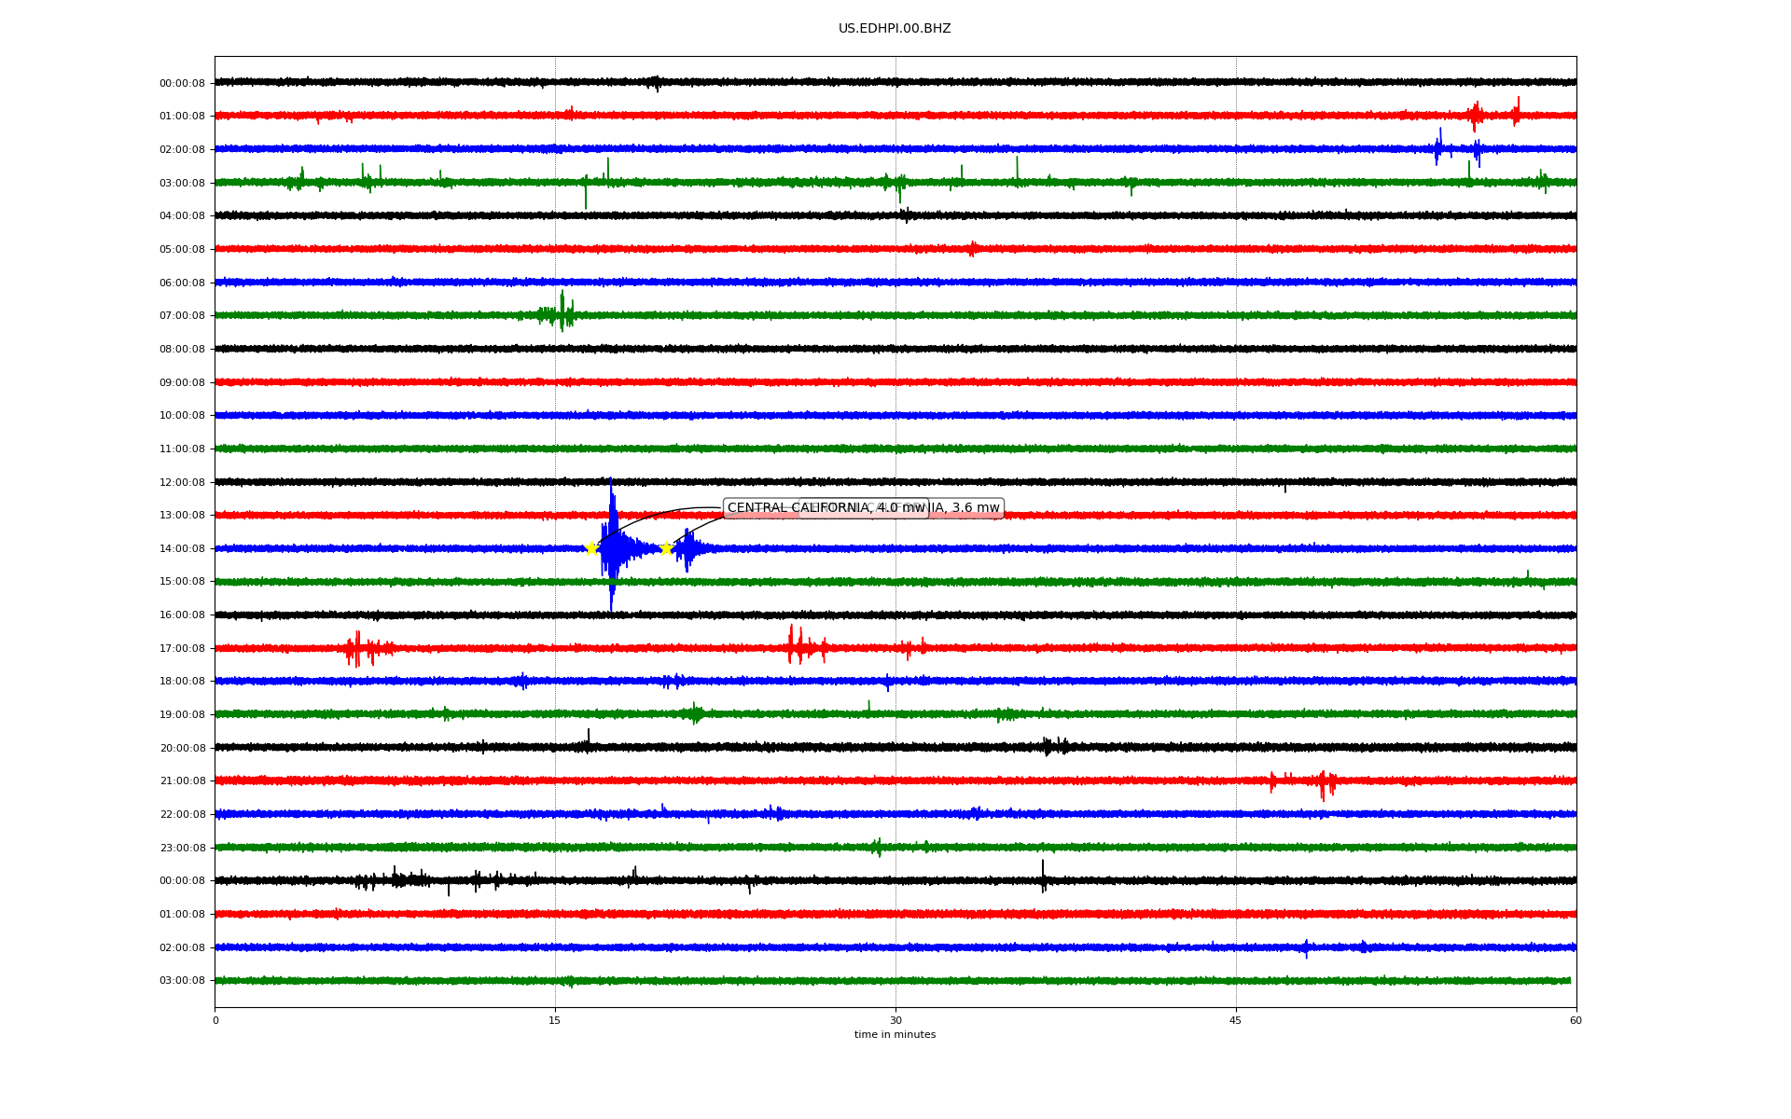Select the 21:00:08 trace time label

click(182, 781)
